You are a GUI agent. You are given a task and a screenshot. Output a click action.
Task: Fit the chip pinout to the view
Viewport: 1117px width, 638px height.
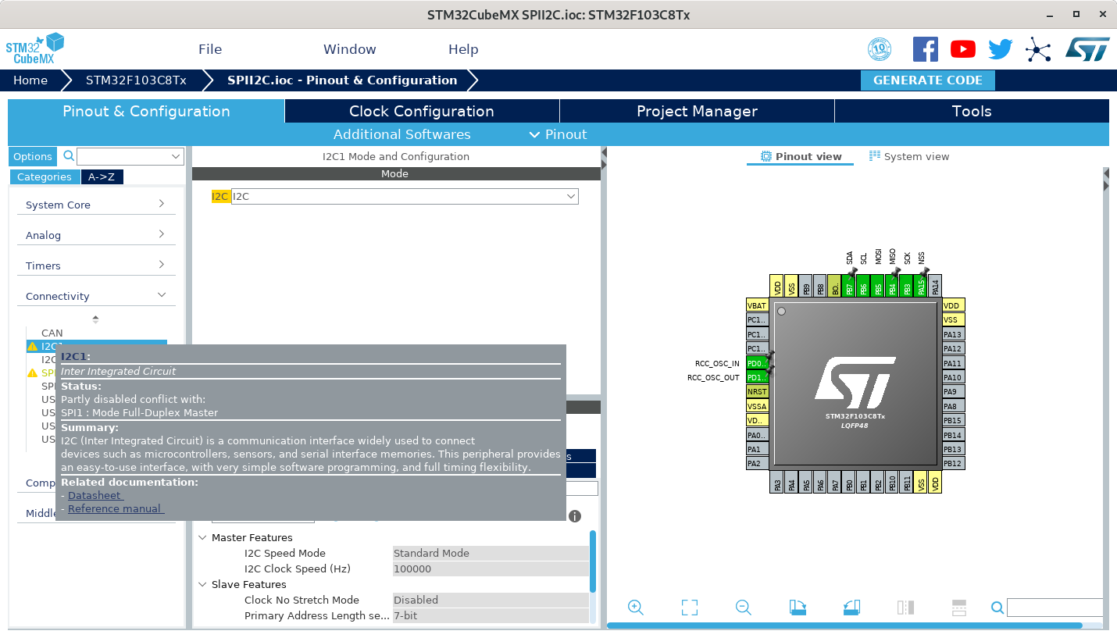(x=689, y=608)
